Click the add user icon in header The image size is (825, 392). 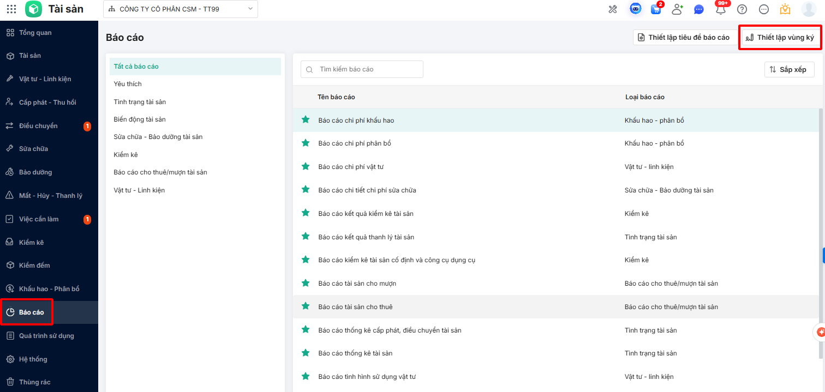click(677, 9)
